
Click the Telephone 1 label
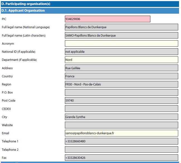(x=10, y=141)
